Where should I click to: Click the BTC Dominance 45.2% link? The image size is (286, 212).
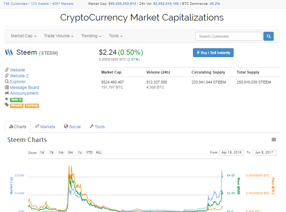point(215,4)
